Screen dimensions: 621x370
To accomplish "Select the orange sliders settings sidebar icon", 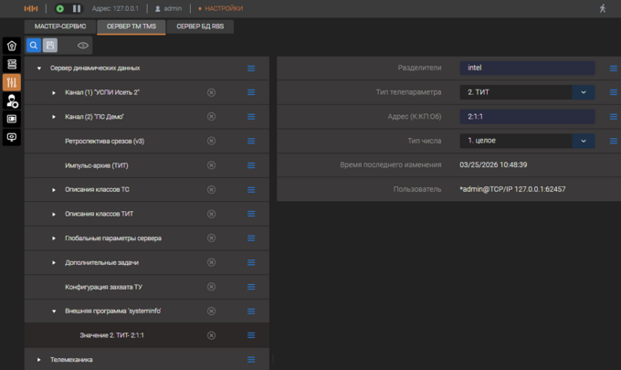I will tap(12, 83).
